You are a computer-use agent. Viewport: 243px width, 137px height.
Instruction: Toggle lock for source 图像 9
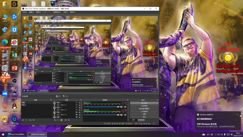(x=80, y=103)
